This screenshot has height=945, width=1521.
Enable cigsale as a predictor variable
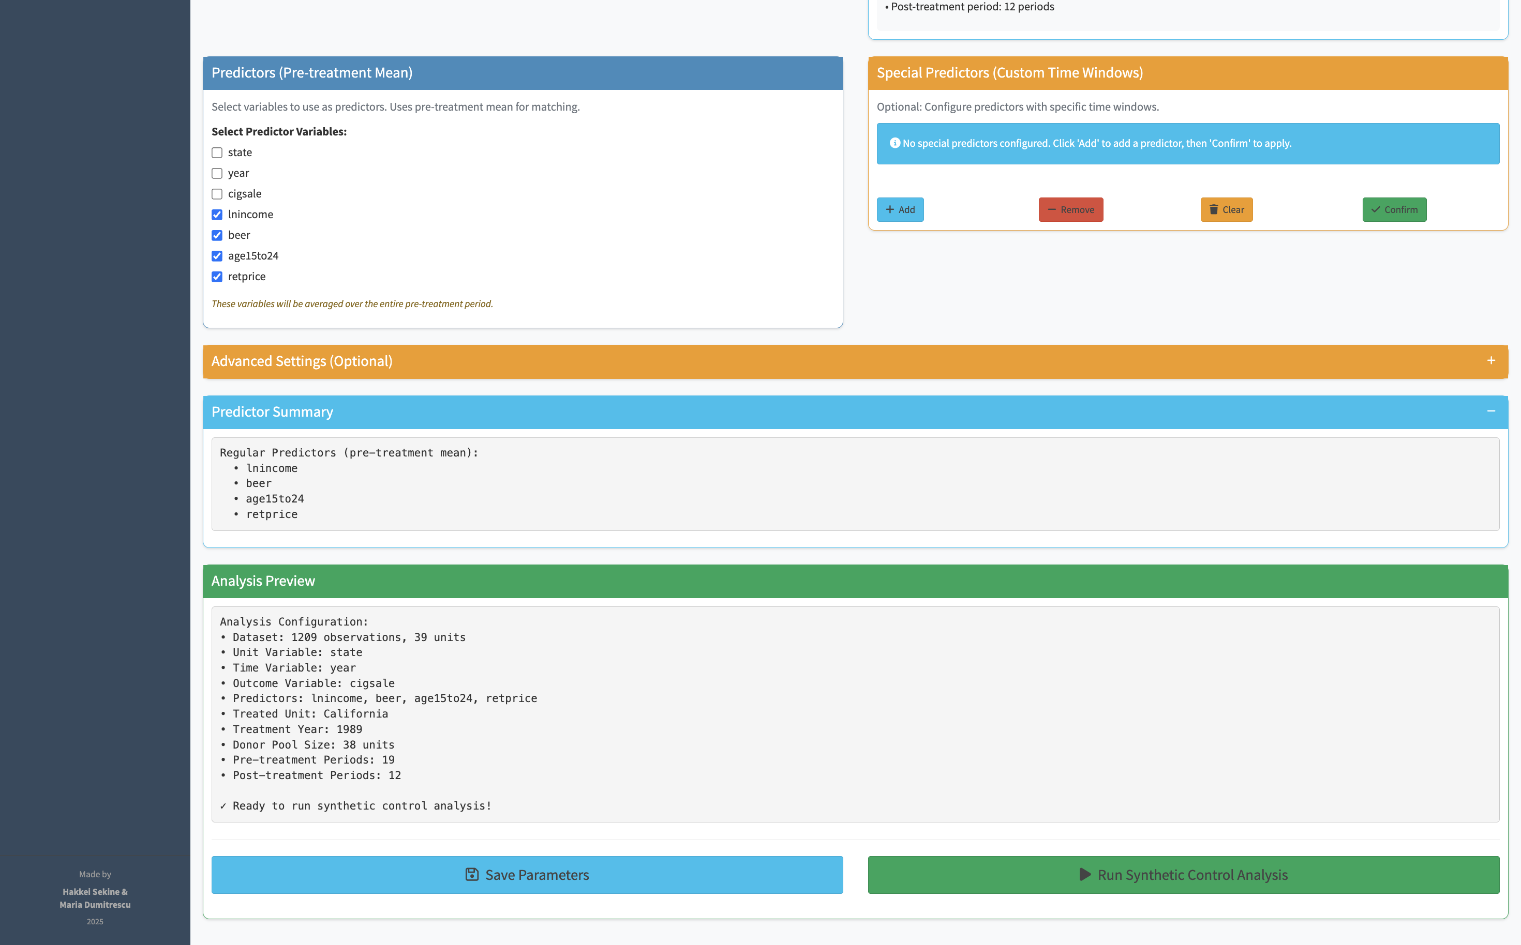pos(217,194)
